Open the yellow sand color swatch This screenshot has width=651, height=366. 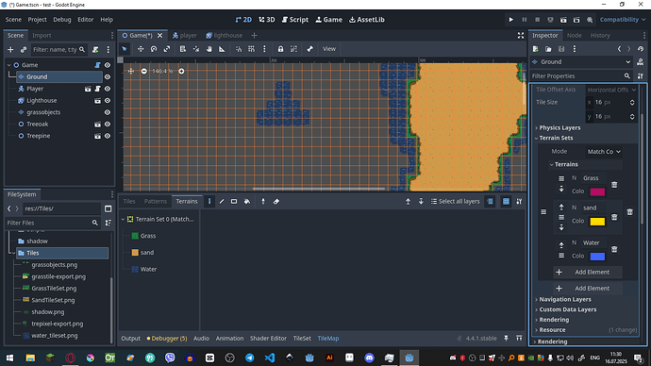[x=597, y=221]
